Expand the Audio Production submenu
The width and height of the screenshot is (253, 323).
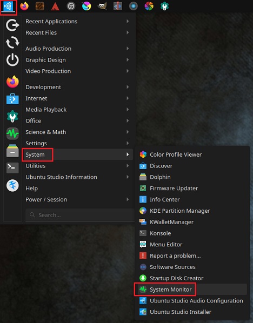click(77, 49)
